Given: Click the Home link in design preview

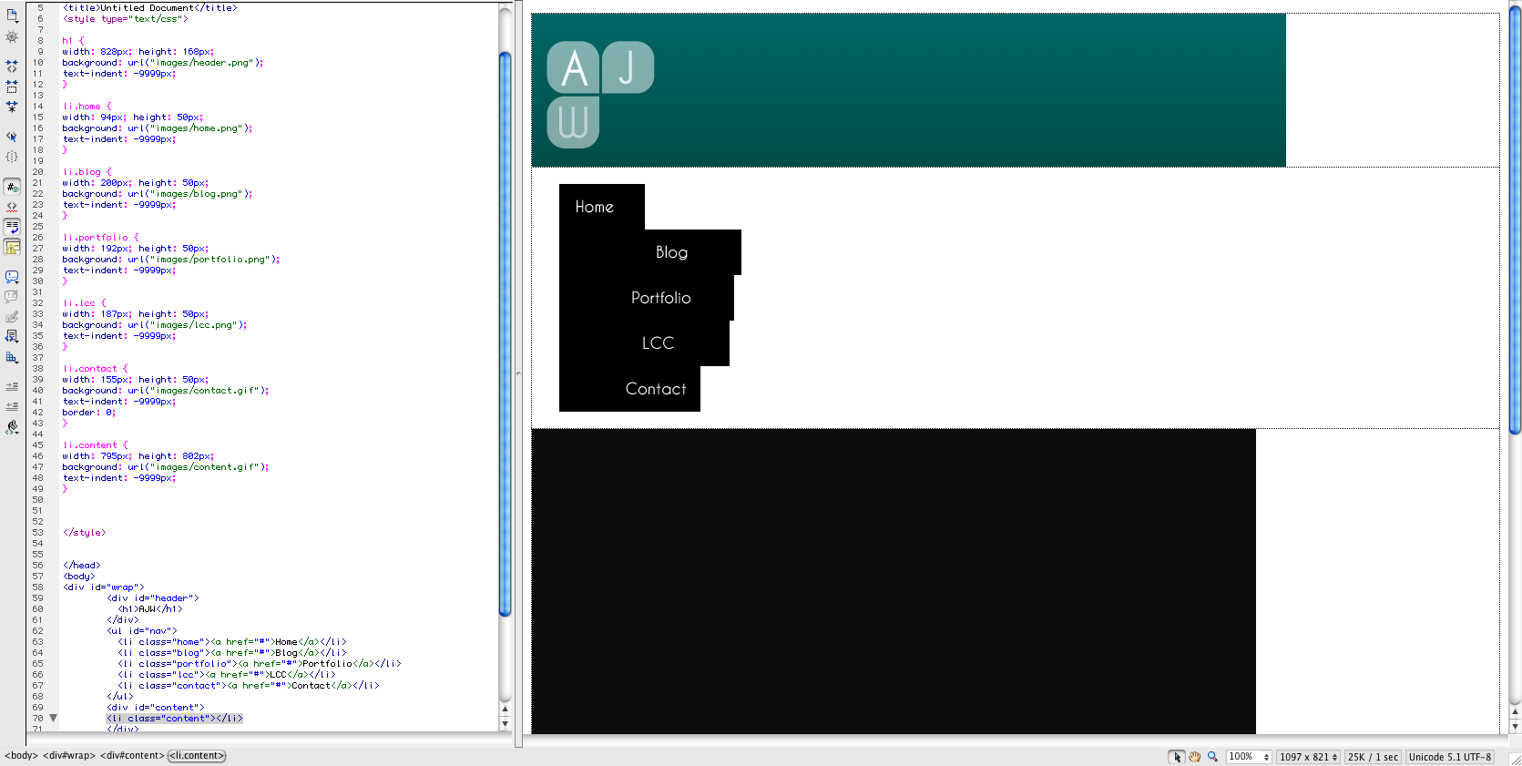Looking at the screenshot, I should pyautogui.click(x=595, y=207).
